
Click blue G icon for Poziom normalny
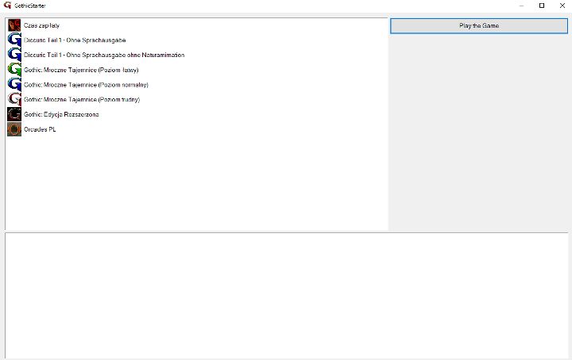tap(14, 84)
